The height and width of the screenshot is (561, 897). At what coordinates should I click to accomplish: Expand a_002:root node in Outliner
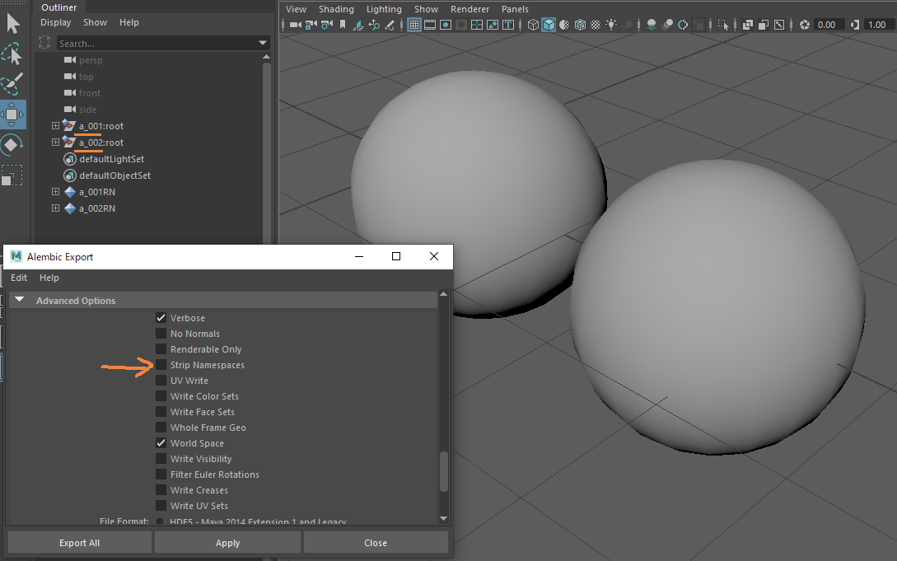pos(55,142)
